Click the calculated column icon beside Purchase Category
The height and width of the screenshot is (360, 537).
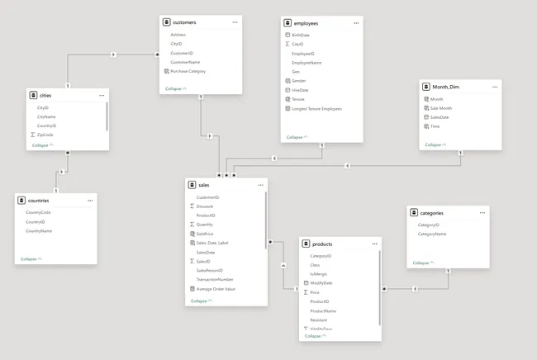coord(166,71)
